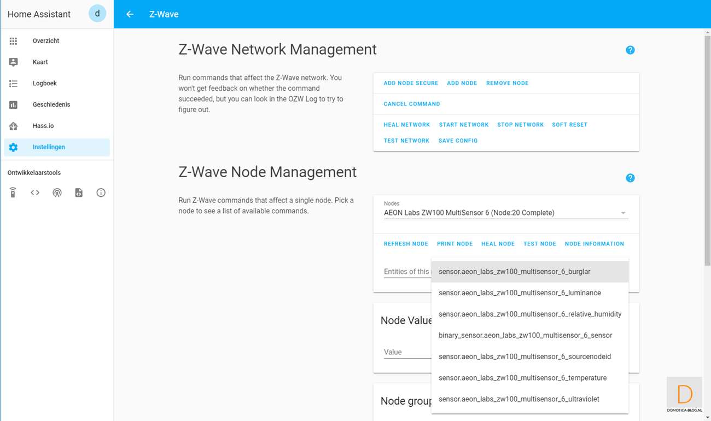Click the 'Home Assistant' sidebar title
The height and width of the screenshot is (421, 711).
tap(39, 14)
